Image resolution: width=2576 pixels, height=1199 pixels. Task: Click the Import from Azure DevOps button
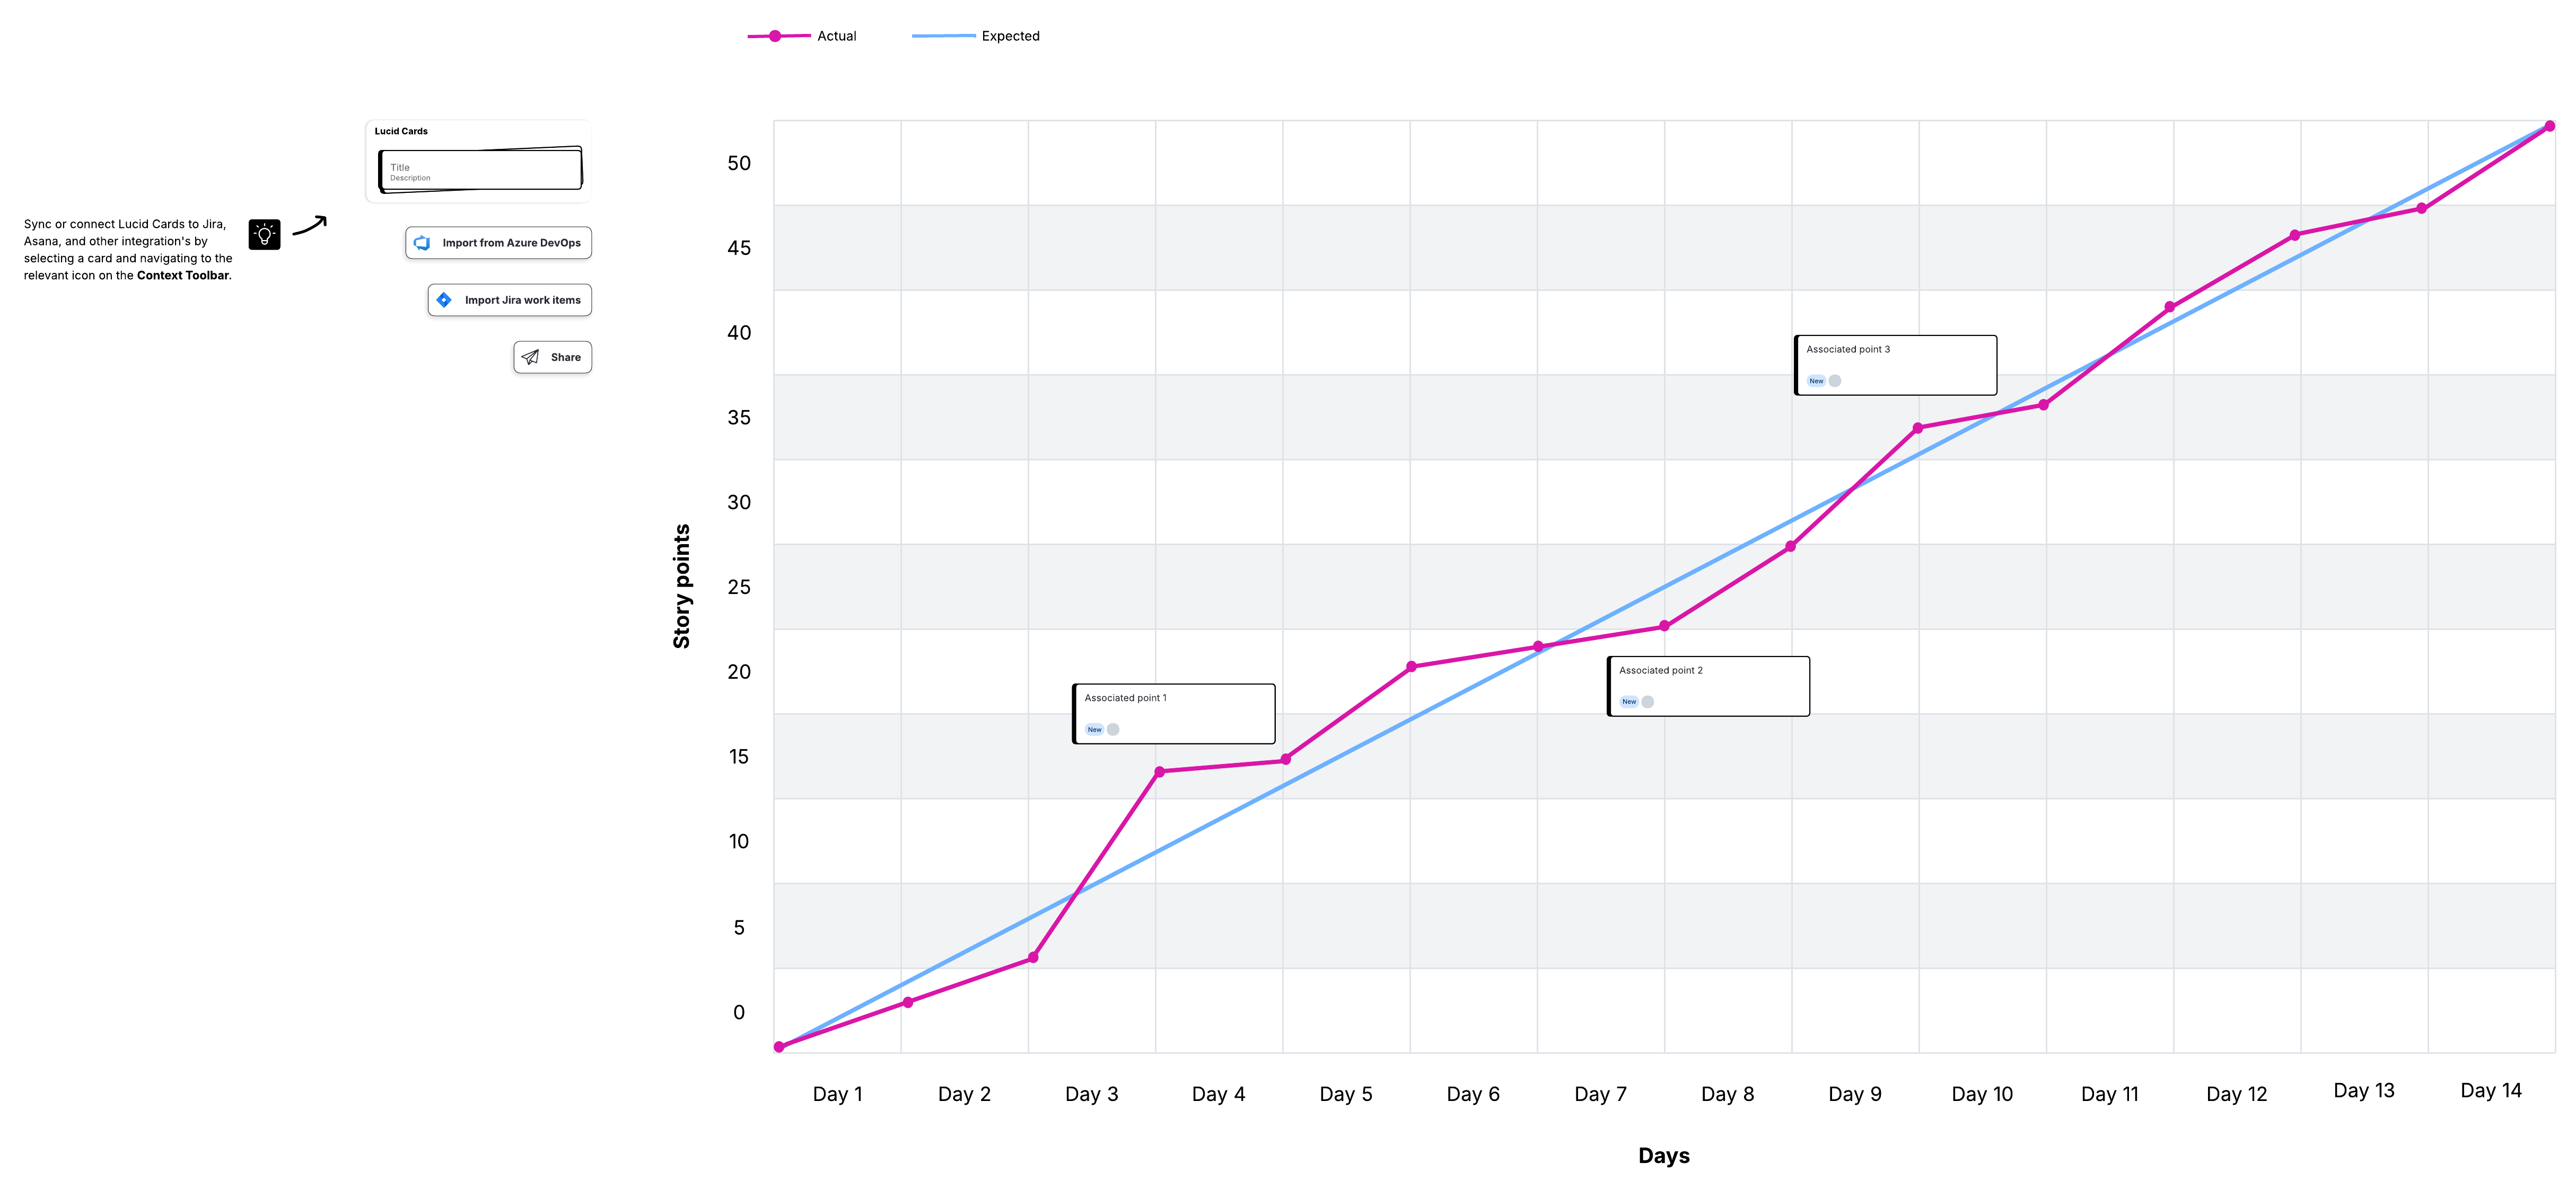498,242
